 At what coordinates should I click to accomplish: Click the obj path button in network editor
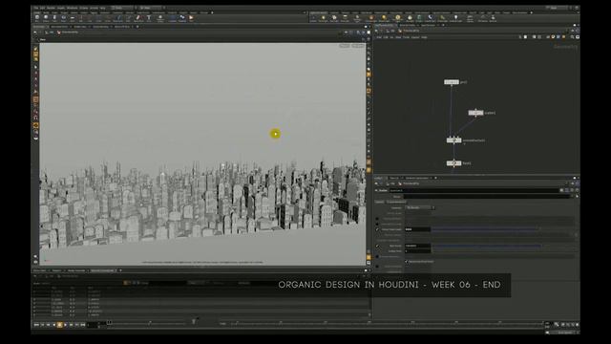(x=391, y=31)
